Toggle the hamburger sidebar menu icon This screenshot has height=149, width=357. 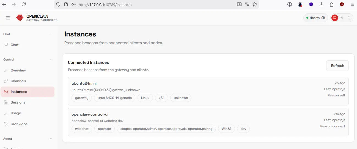tap(8, 18)
